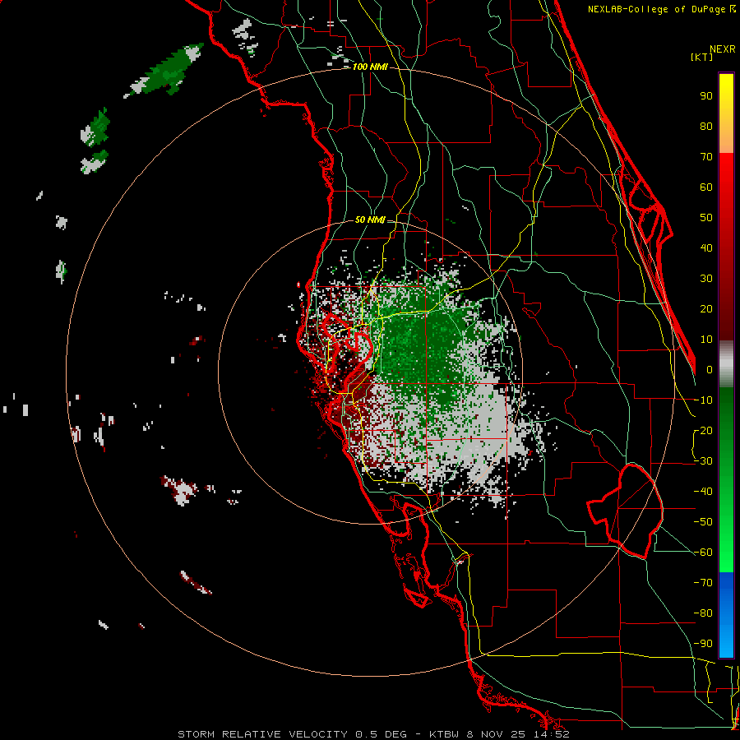Click the 0 knot scale label
Image resolution: width=740 pixels, height=740 pixels.
click(710, 370)
